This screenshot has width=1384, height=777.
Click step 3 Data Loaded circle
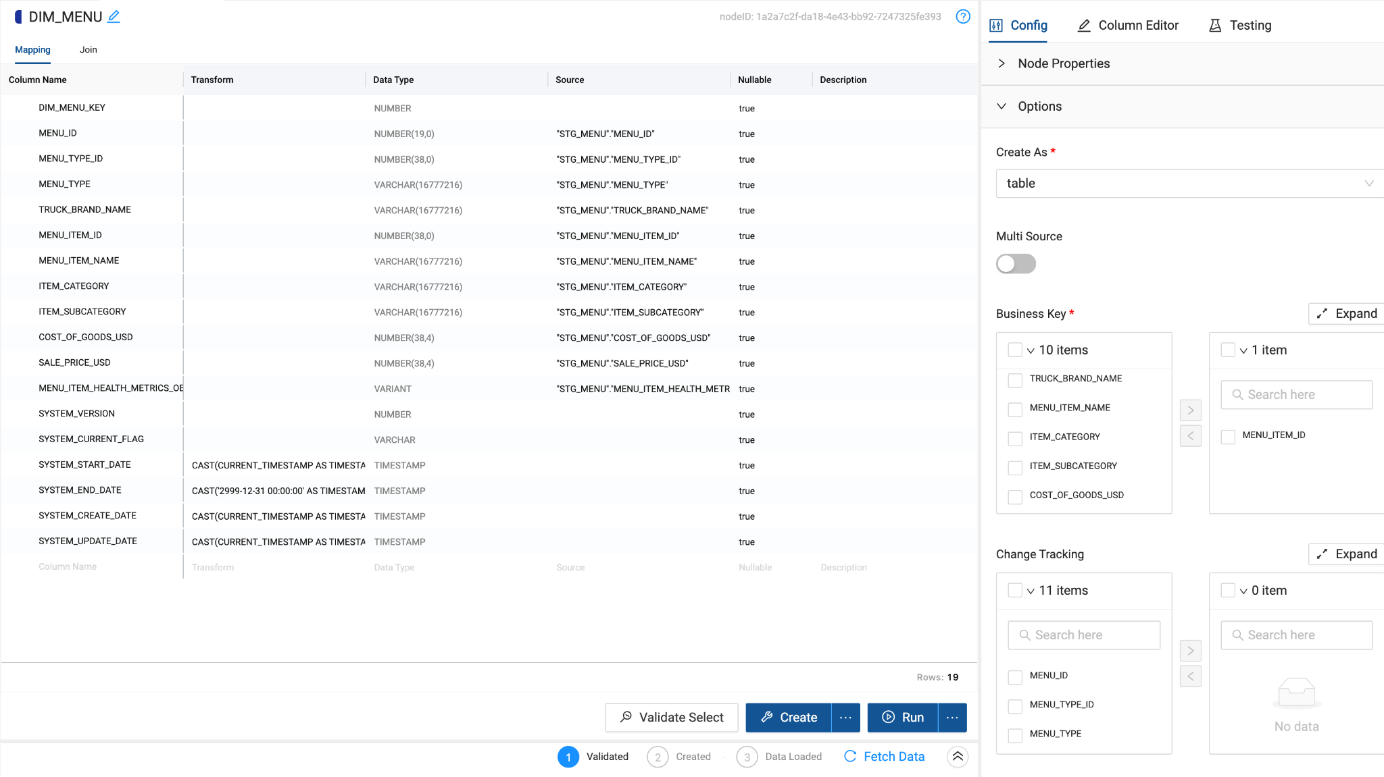[747, 757]
